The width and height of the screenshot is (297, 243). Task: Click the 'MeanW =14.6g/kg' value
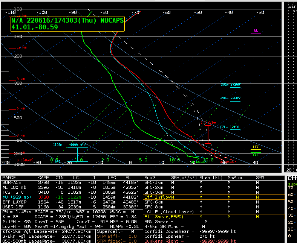55,226
